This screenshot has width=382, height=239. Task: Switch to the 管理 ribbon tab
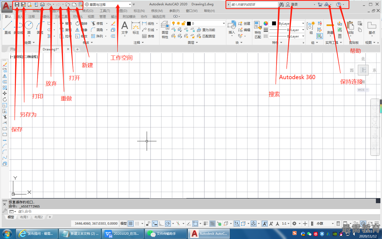coord(103,16)
